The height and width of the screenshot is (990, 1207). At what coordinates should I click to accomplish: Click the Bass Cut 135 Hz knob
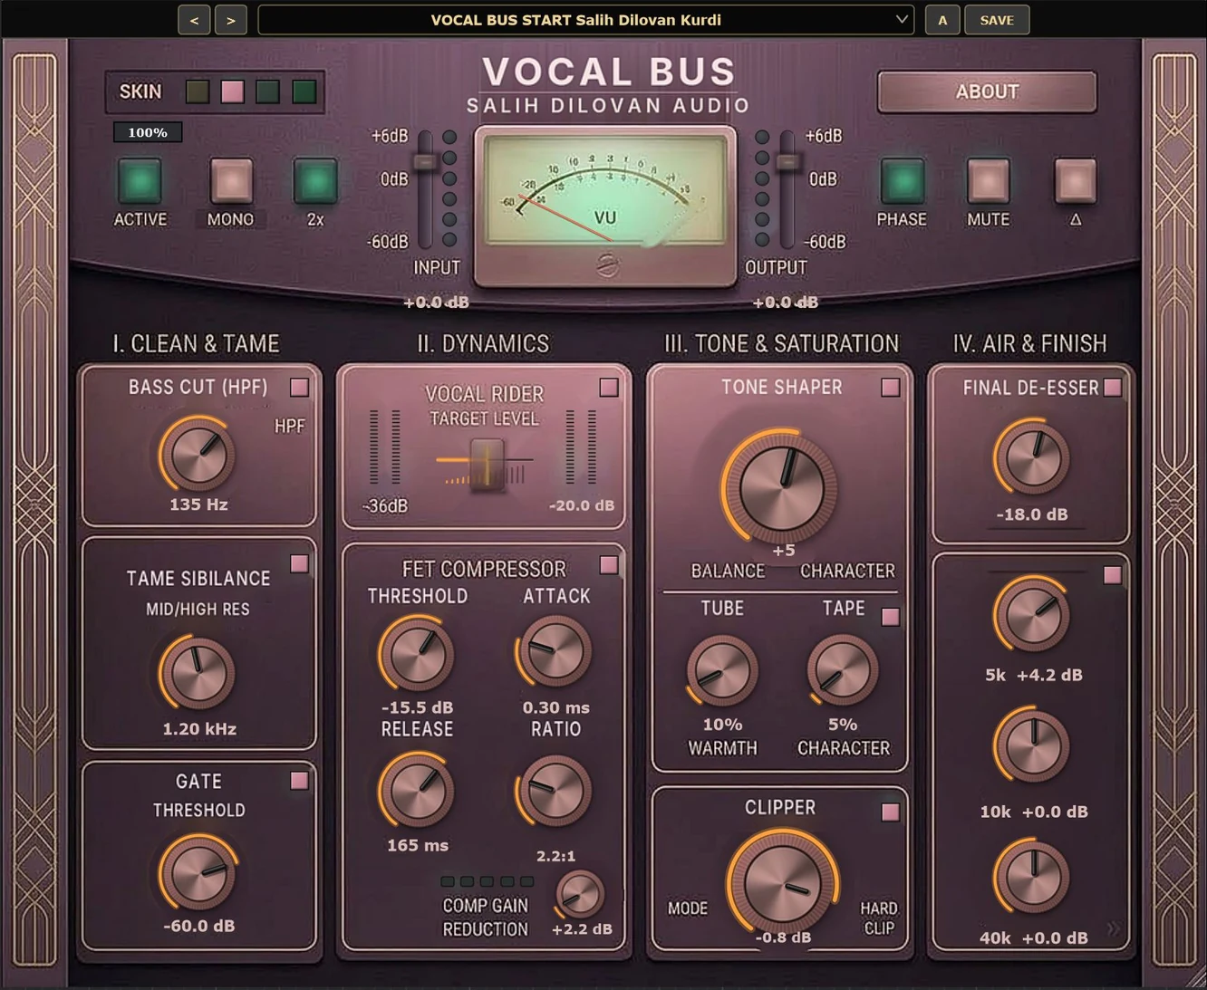[x=198, y=455]
